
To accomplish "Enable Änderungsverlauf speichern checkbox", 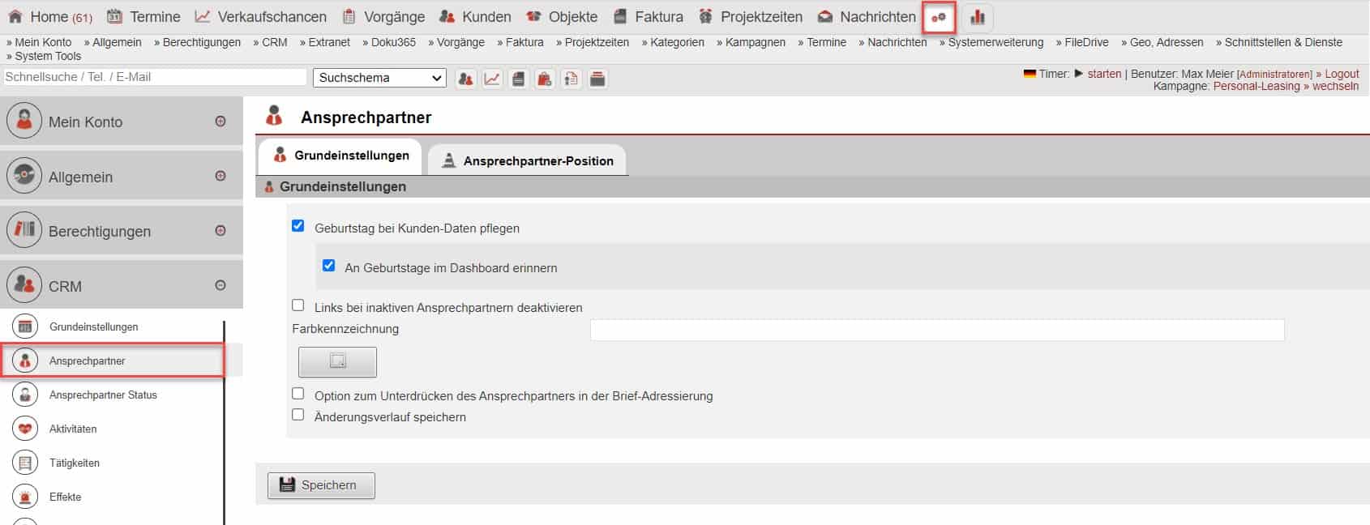I will pos(298,415).
